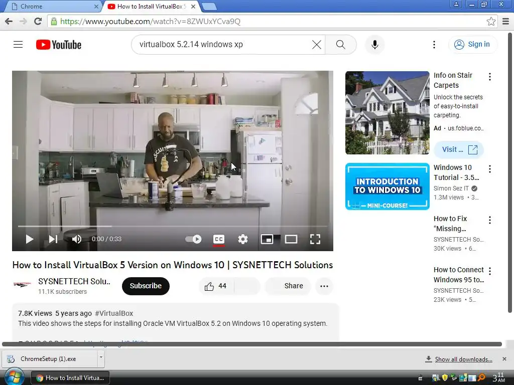Dislike the video
The height and width of the screenshot is (385, 514).
tap(247, 286)
